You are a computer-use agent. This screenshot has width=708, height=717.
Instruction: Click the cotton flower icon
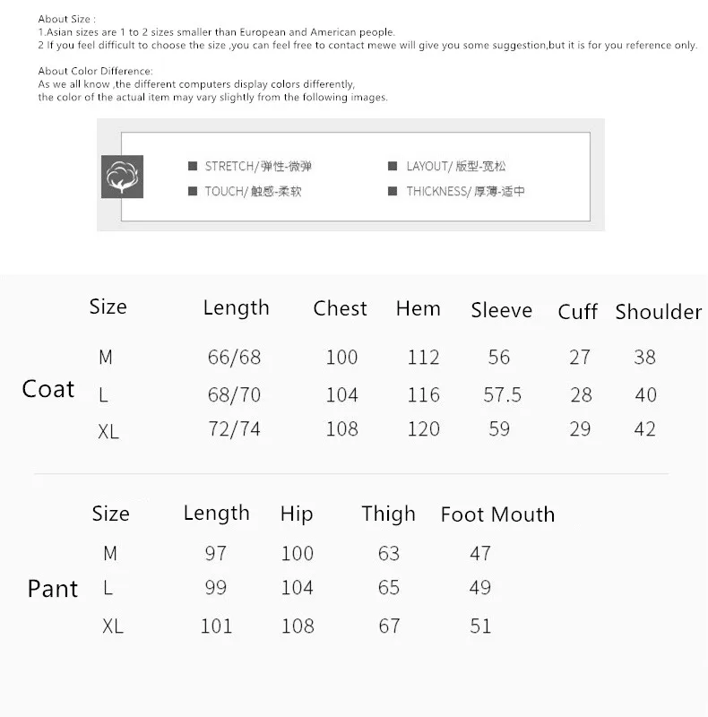coord(122,177)
